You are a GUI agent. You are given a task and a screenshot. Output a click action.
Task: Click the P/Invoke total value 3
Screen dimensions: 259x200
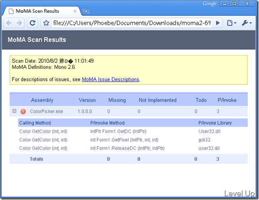point(218,159)
